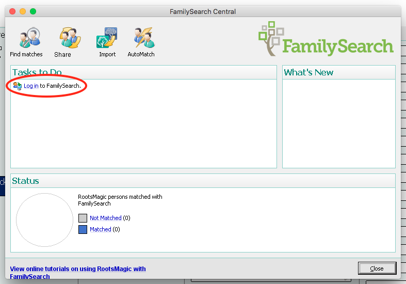
Task: Click the FamilySearch tree logo
Action: 326,39
